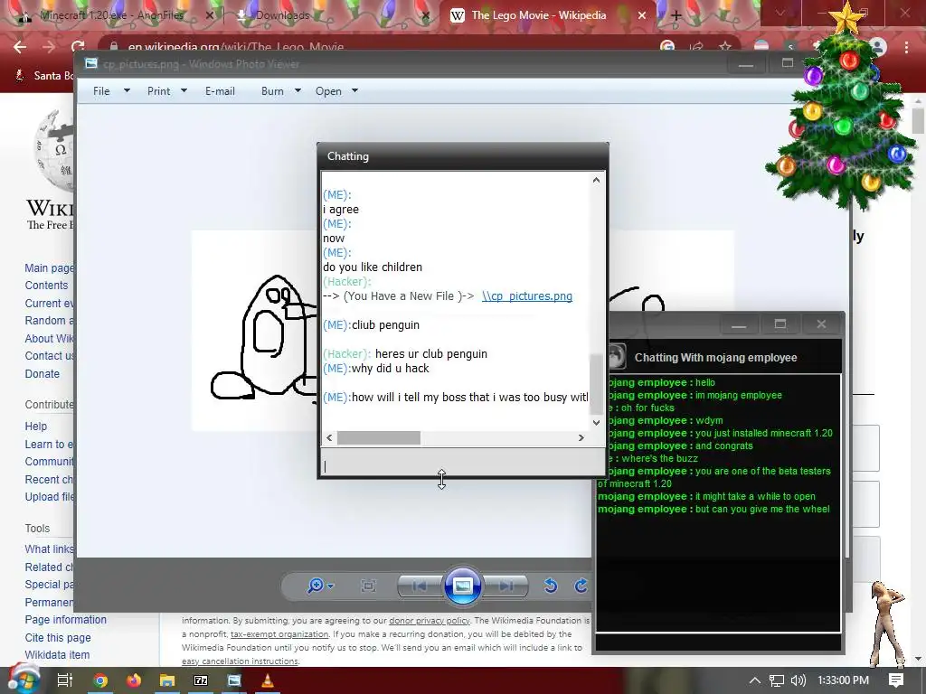This screenshot has width=926, height=694.
Task: Start the slide show button
Action: point(462,586)
